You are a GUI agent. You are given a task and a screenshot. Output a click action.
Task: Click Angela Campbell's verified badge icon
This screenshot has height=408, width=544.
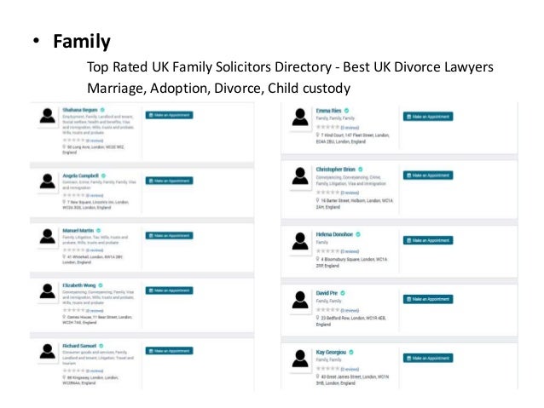coord(103,175)
